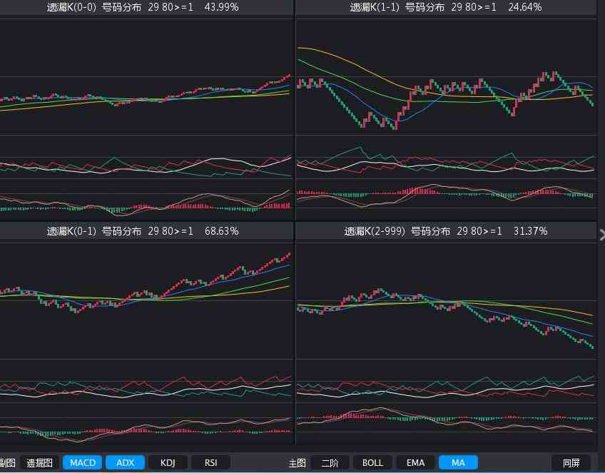Toggle the ADX indicator button

(125, 462)
